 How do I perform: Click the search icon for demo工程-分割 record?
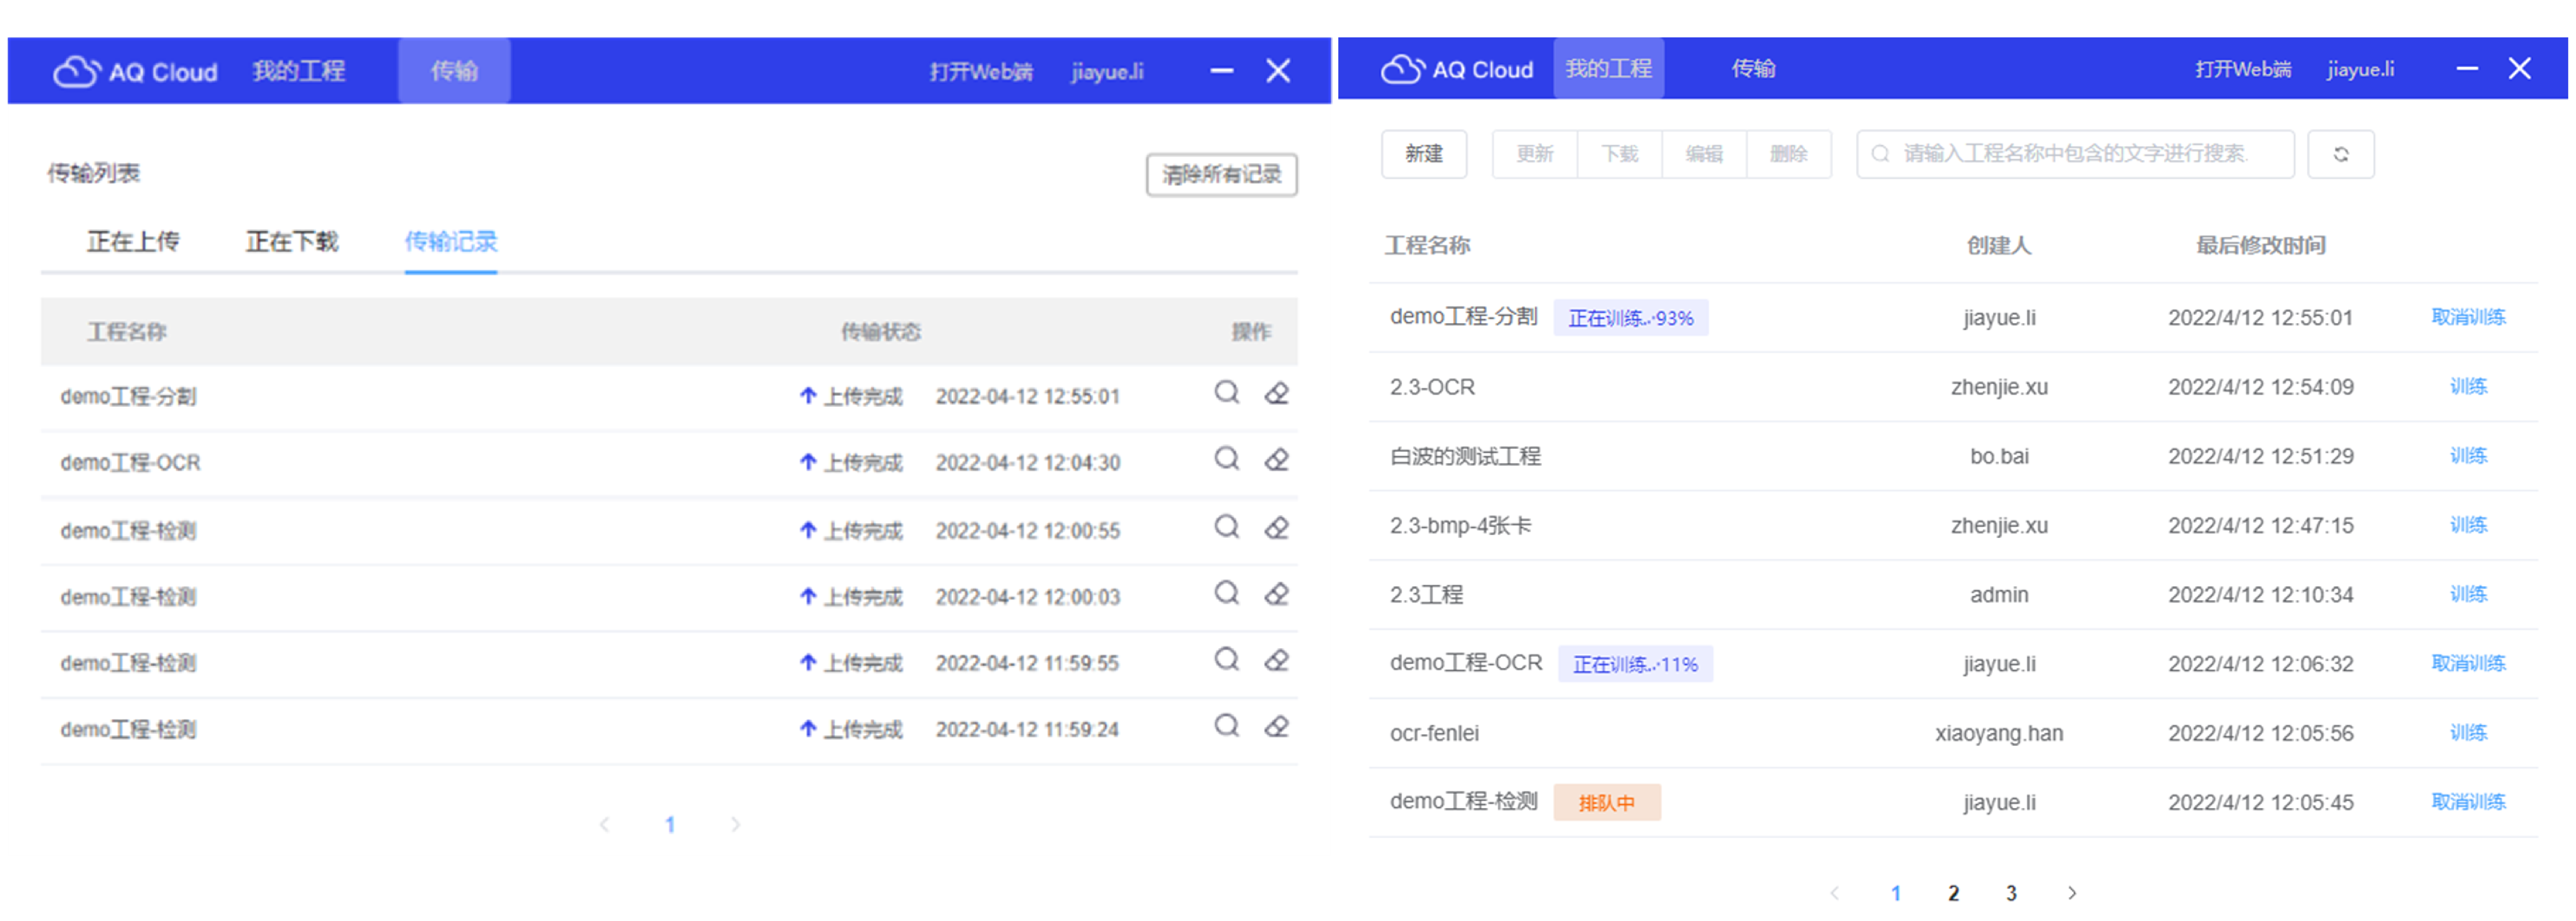(1226, 393)
